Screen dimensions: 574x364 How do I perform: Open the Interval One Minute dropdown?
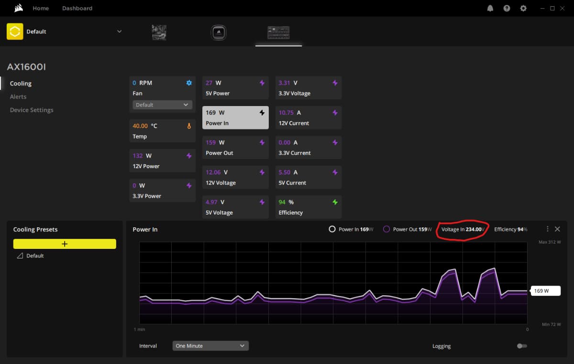210,346
